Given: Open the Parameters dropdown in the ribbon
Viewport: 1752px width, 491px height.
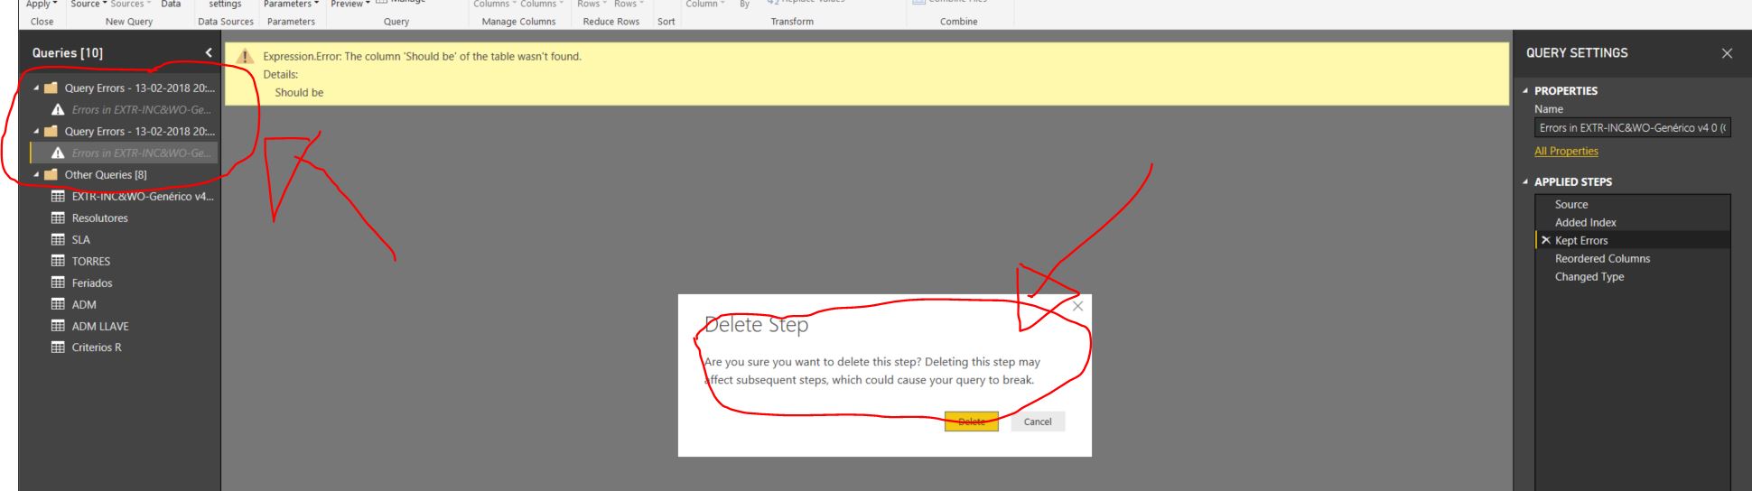Looking at the screenshot, I should click(x=291, y=4).
